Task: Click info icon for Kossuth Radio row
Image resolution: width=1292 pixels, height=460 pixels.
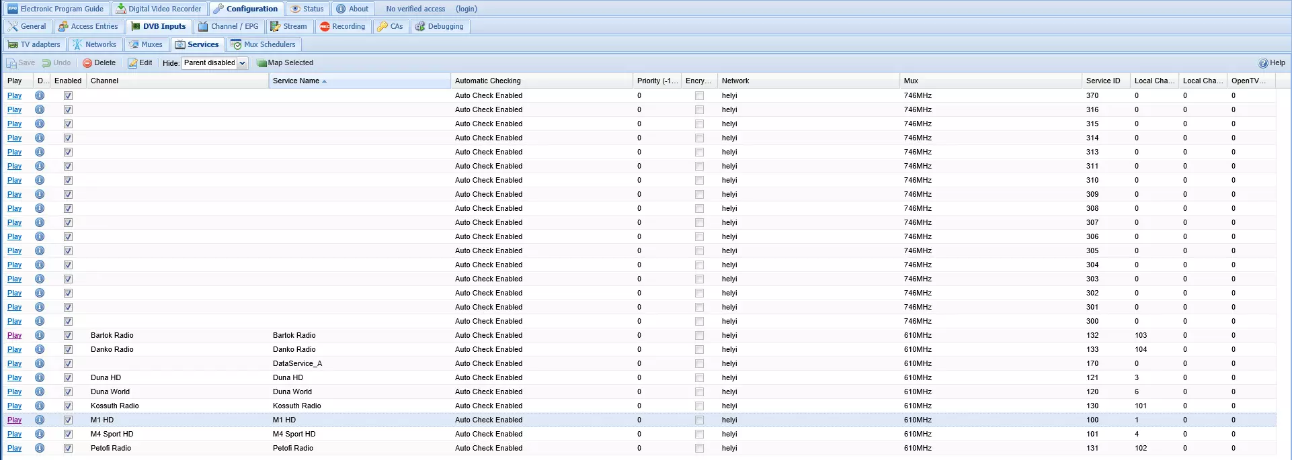Action: (x=40, y=406)
